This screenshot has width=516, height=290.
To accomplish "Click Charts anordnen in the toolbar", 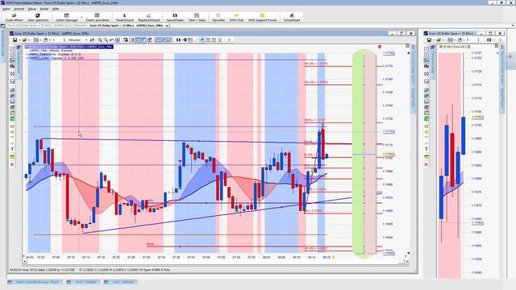I will point(97,18).
